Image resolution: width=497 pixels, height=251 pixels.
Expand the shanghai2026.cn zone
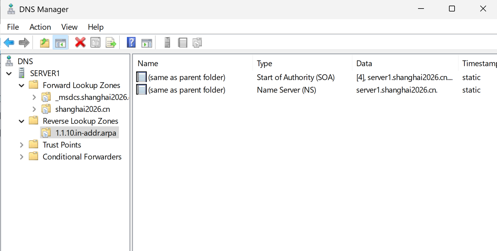[34, 109]
